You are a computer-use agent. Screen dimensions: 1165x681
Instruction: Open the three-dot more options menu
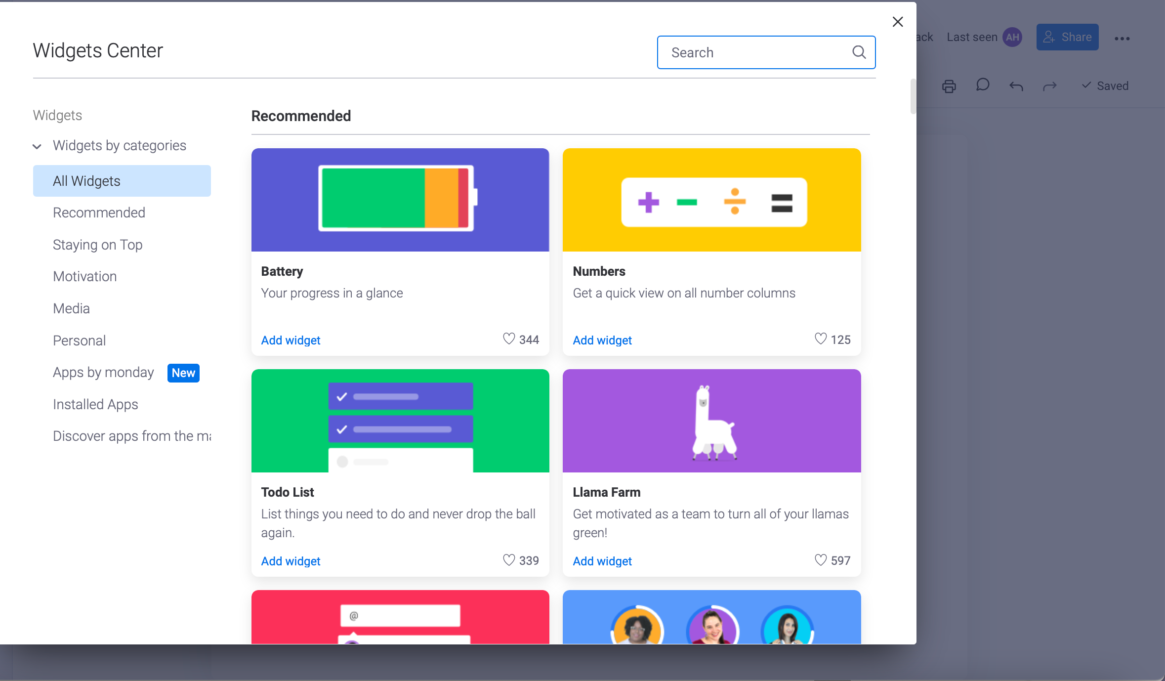point(1122,38)
